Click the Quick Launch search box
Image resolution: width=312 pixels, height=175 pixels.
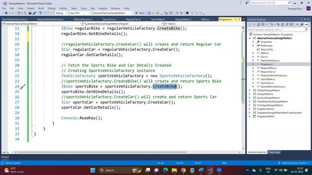[271, 2]
